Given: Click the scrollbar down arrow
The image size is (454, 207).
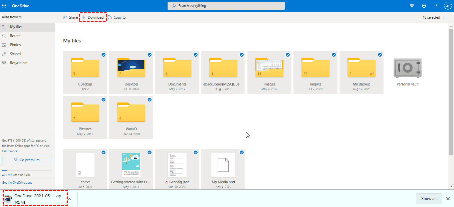Looking at the screenshot, I should pos(451,186).
